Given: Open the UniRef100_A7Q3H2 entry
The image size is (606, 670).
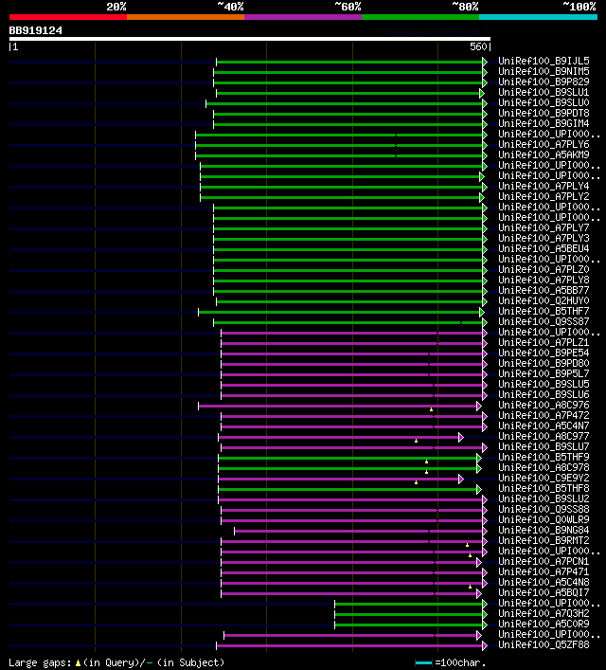Looking at the screenshot, I should click(x=544, y=613).
